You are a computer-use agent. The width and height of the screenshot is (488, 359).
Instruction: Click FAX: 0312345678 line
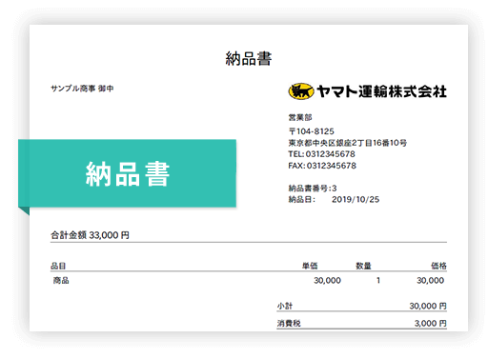pyautogui.click(x=322, y=166)
